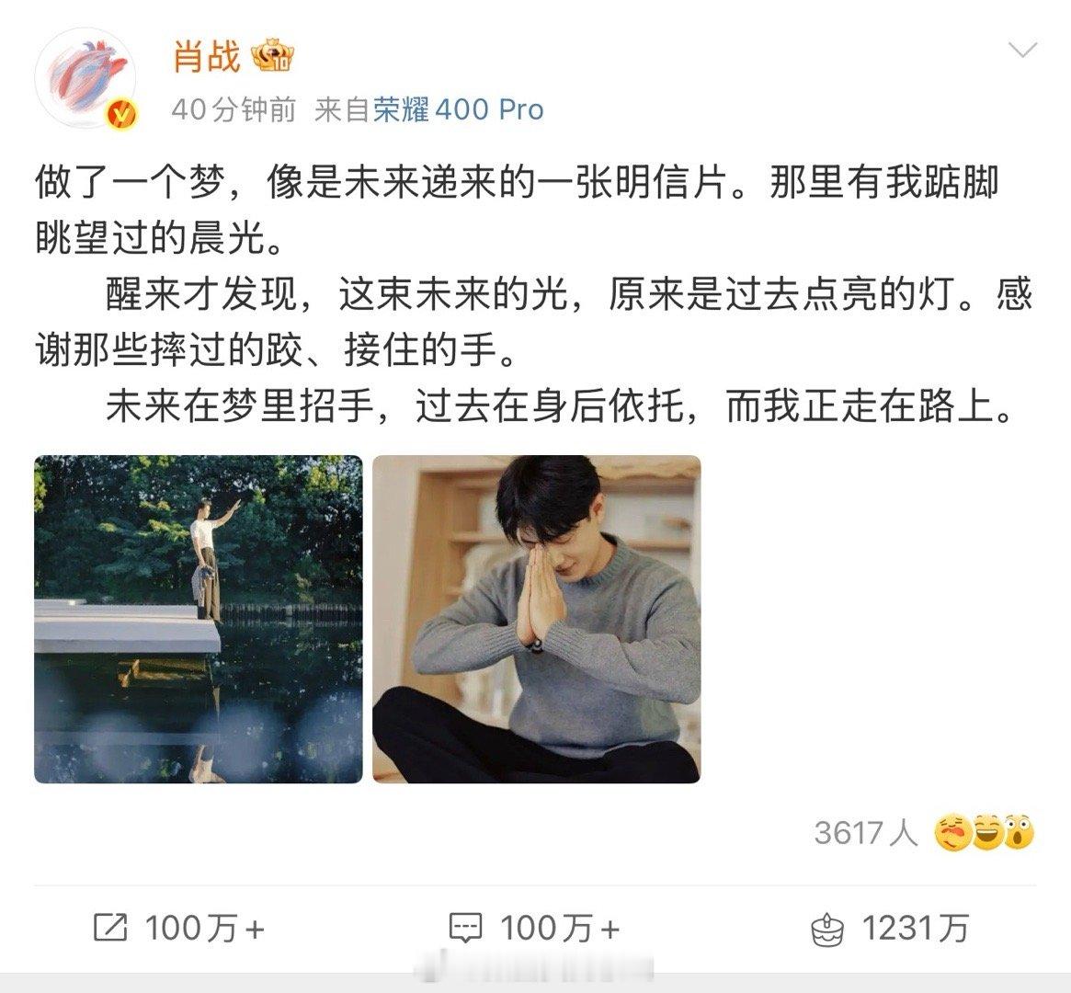Tap the crown membership level badge
Image resolution: width=1071 pixels, height=993 pixels.
(x=272, y=56)
